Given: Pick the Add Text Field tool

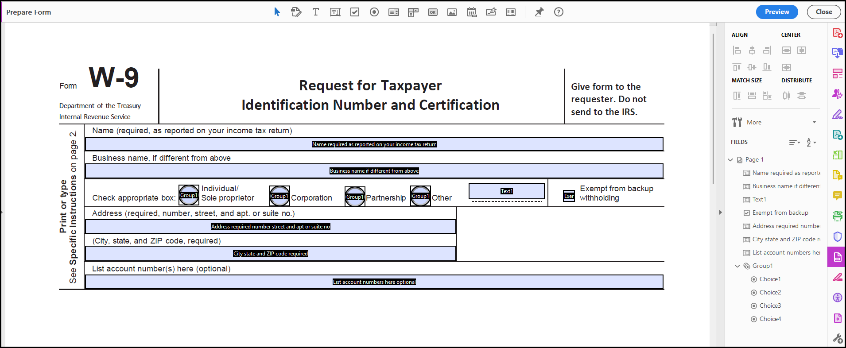Looking at the screenshot, I should [335, 12].
